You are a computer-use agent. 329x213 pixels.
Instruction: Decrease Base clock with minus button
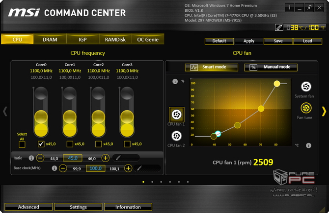pos(63,168)
